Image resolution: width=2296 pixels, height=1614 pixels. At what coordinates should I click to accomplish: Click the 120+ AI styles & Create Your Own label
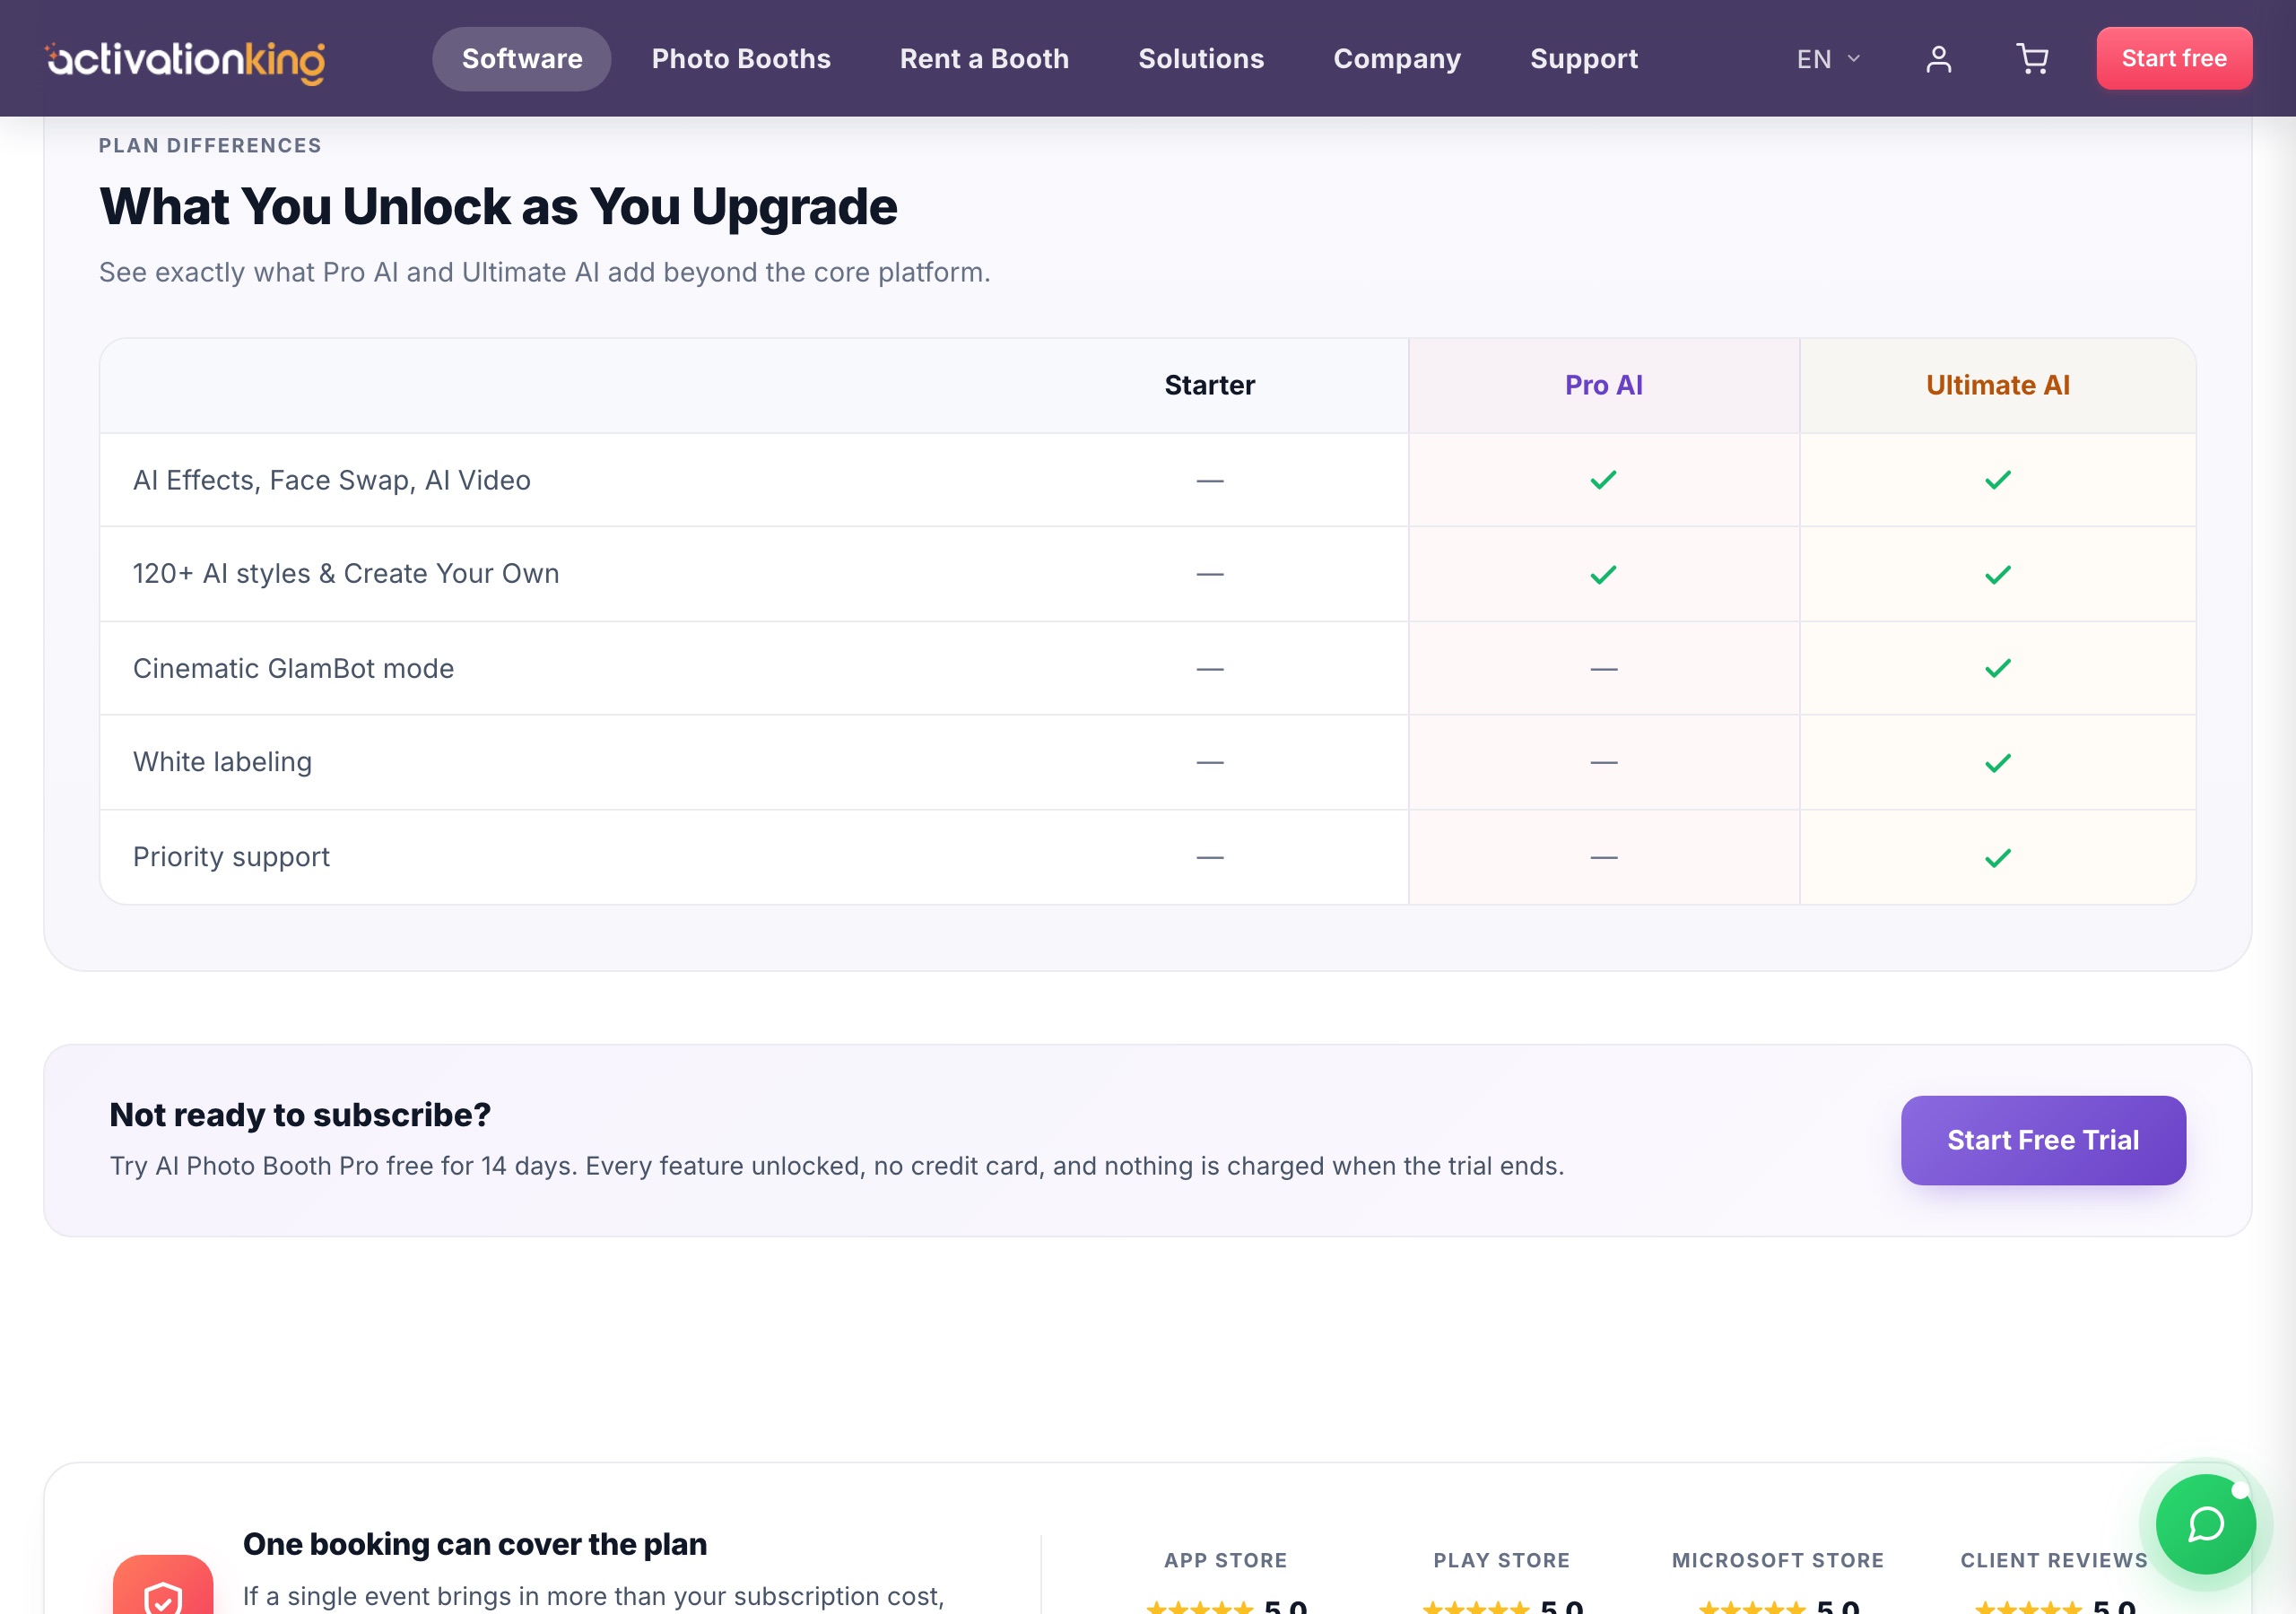(x=346, y=574)
